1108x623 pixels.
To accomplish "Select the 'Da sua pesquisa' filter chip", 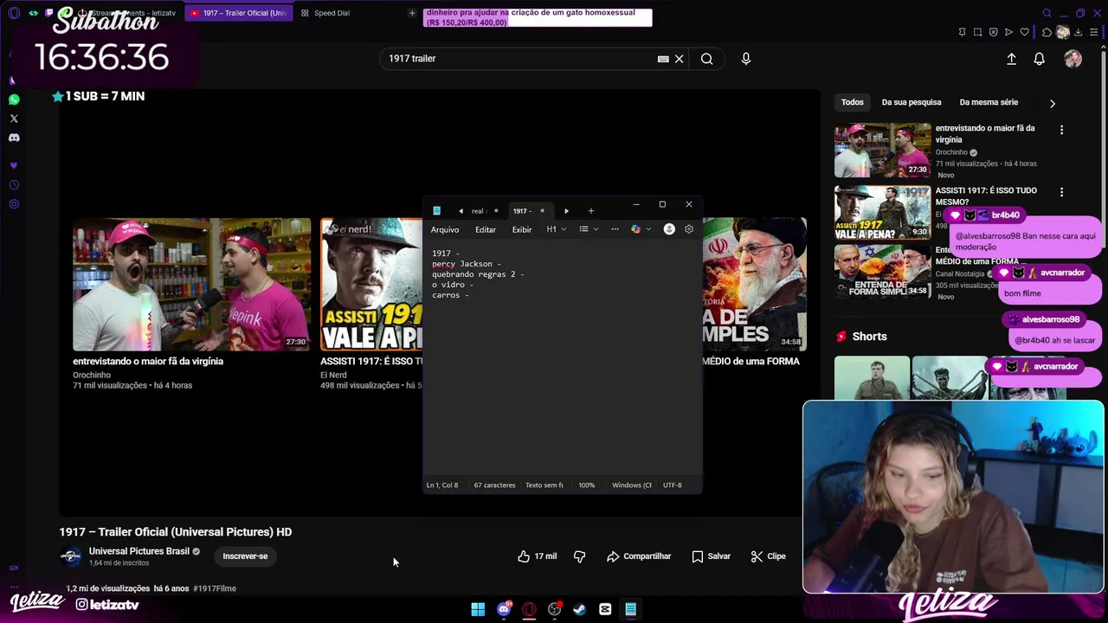I will pyautogui.click(x=912, y=102).
